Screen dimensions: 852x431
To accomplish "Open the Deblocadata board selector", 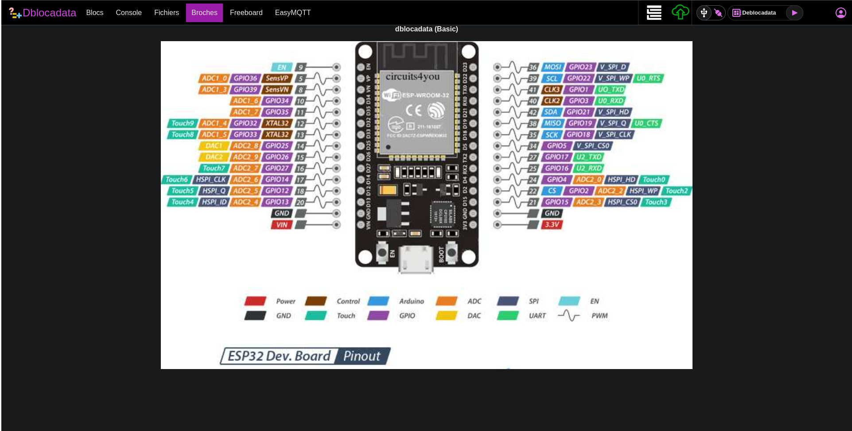I will [x=759, y=13].
